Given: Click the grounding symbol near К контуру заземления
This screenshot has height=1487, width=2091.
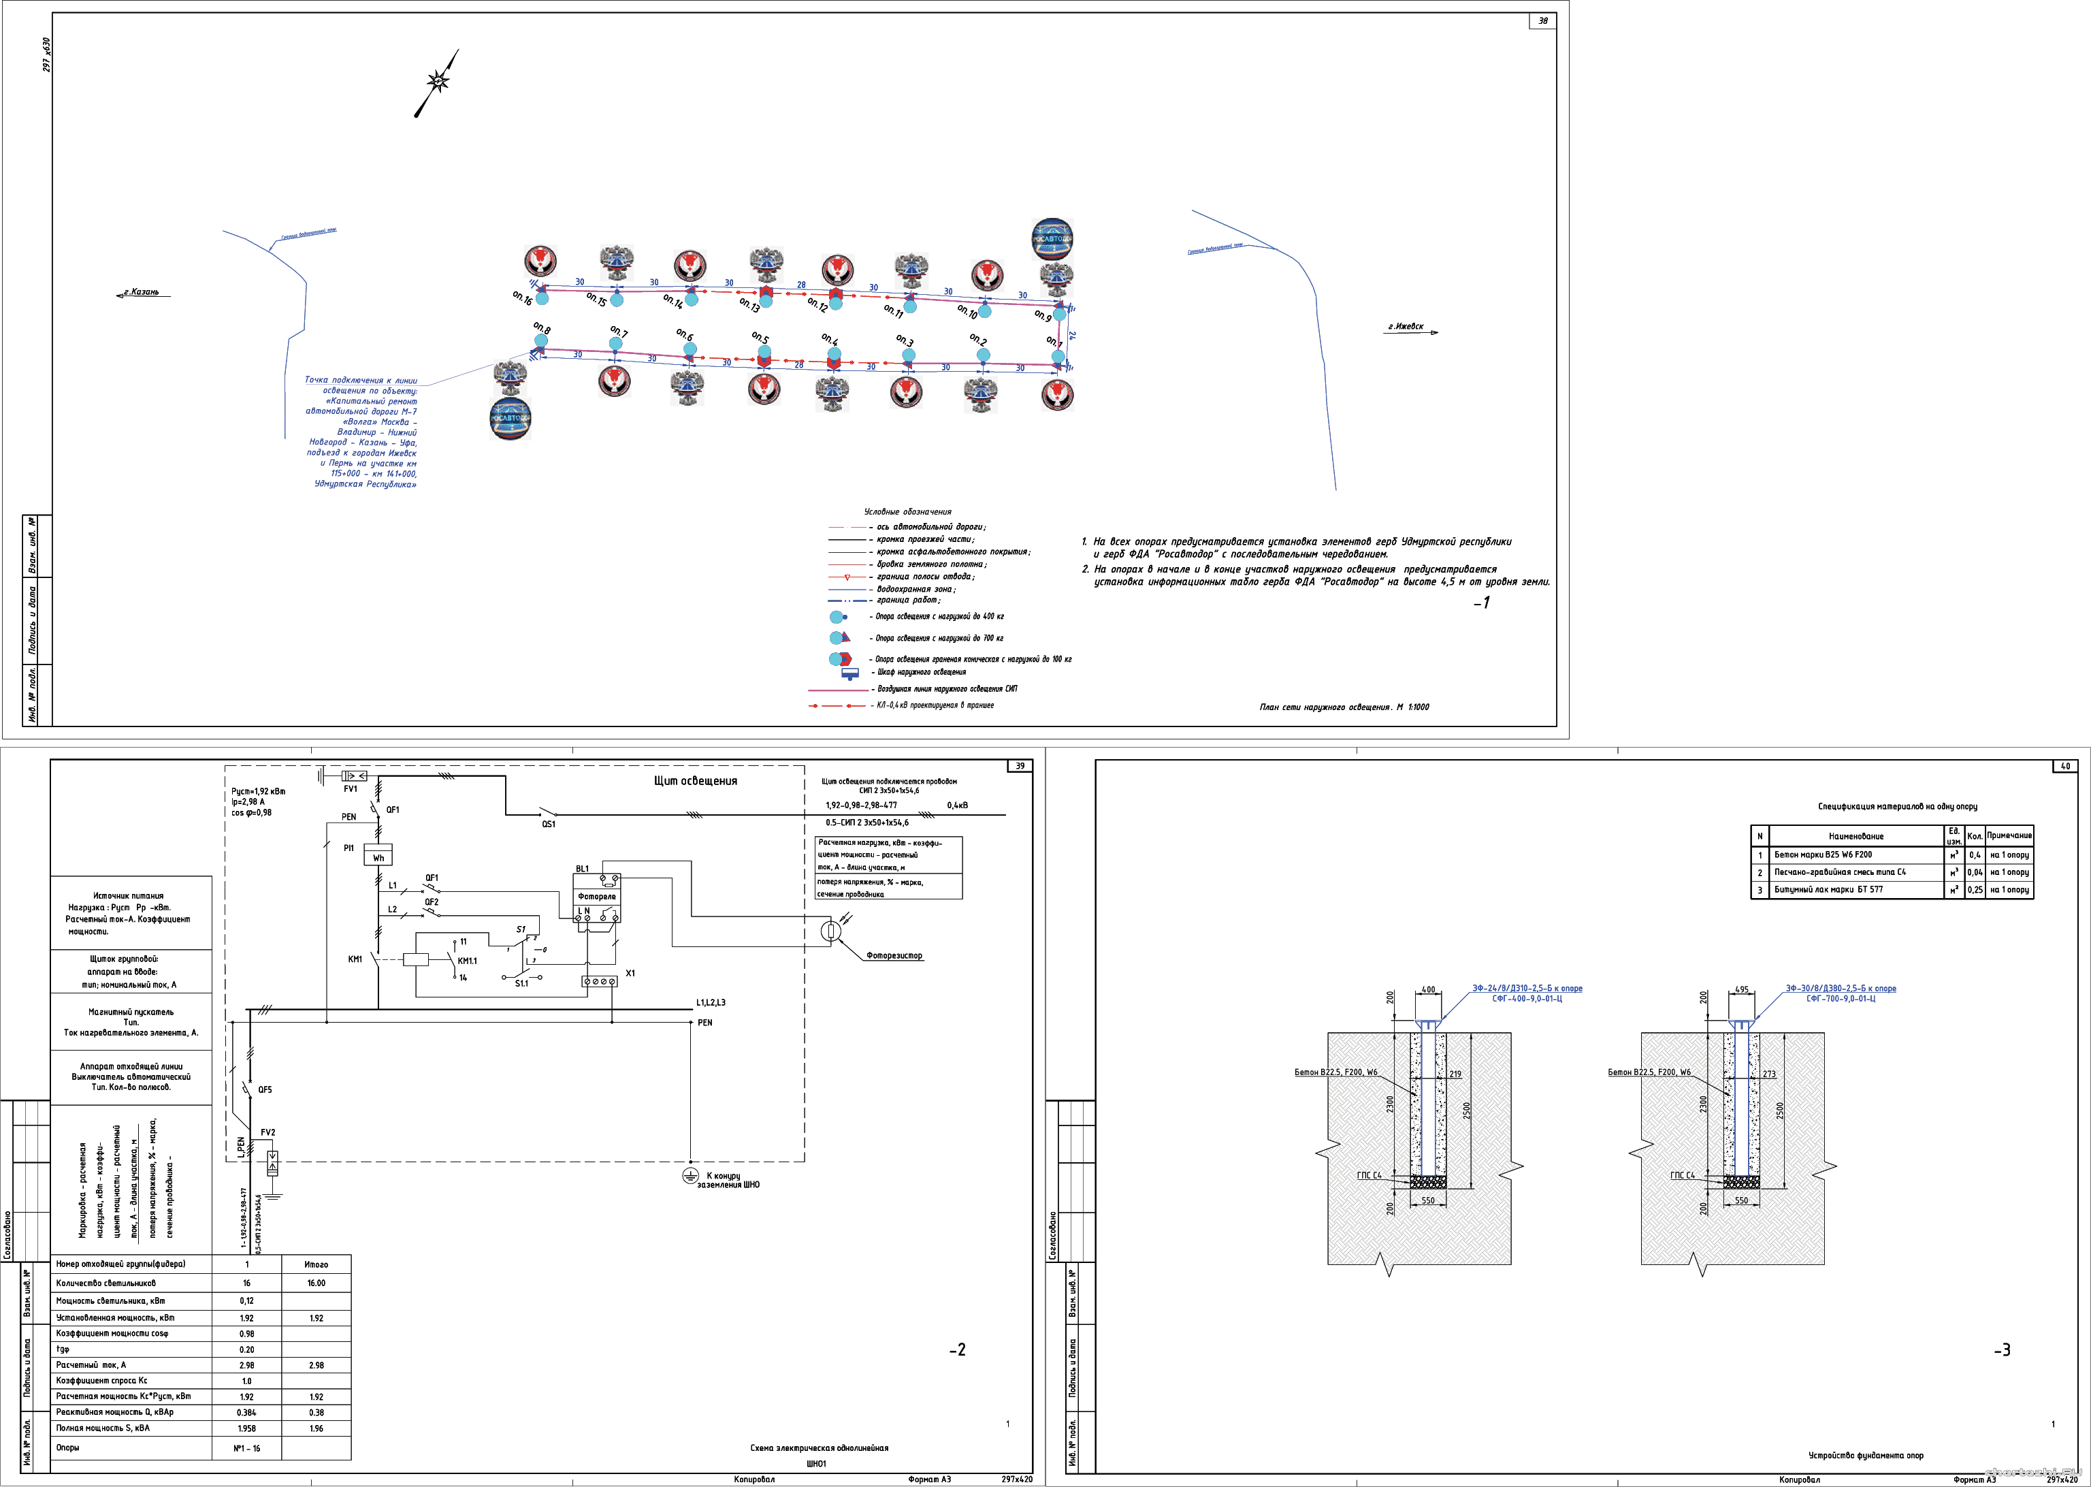Looking at the screenshot, I should (x=691, y=1176).
